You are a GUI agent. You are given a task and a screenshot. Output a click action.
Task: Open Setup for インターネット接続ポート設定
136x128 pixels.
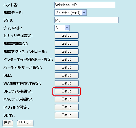(x=67, y=59)
